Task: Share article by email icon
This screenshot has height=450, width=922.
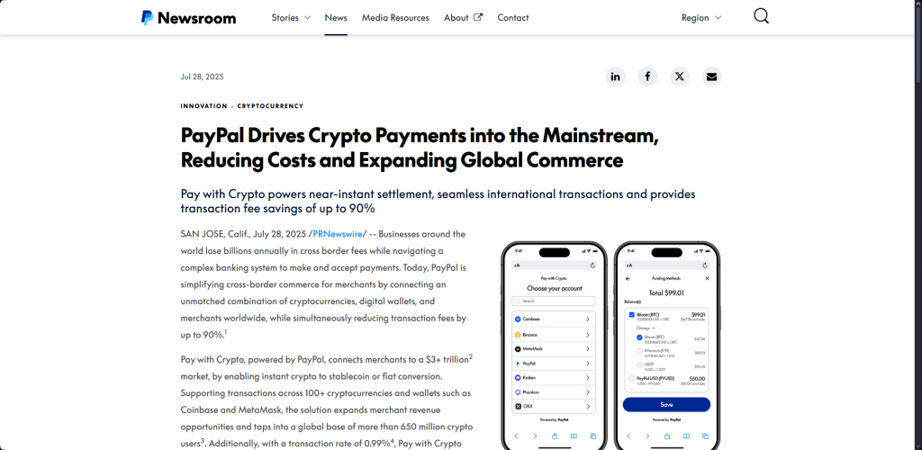Action: click(x=711, y=76)
